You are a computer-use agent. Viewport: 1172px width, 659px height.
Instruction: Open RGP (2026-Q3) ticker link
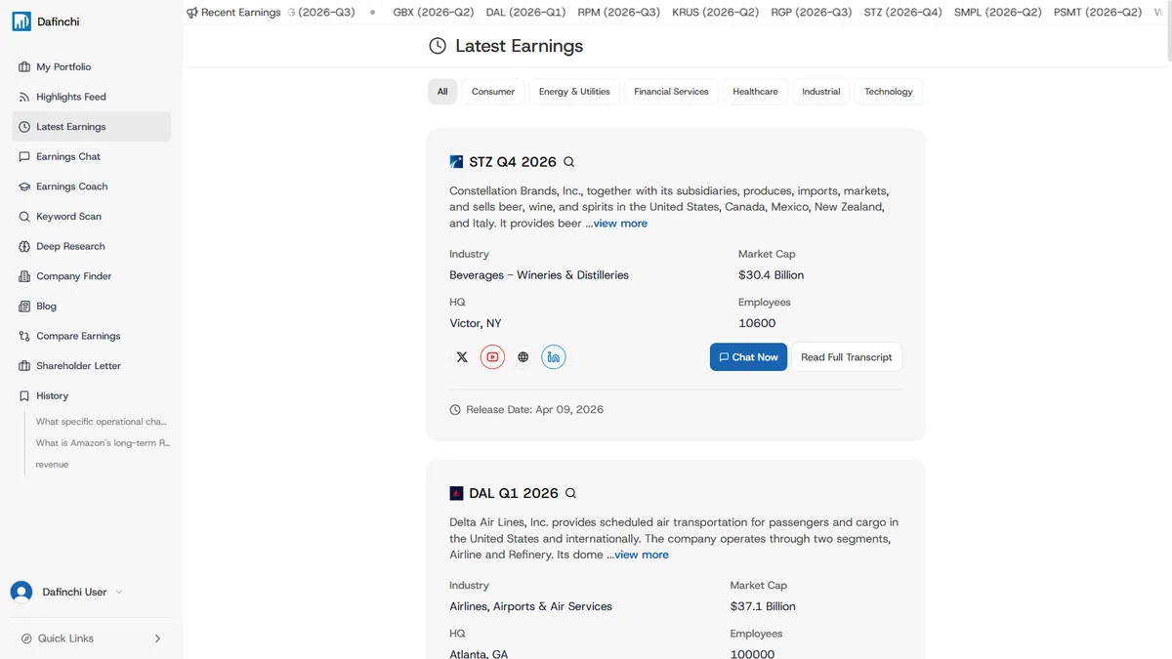click(x=812, y=13)
